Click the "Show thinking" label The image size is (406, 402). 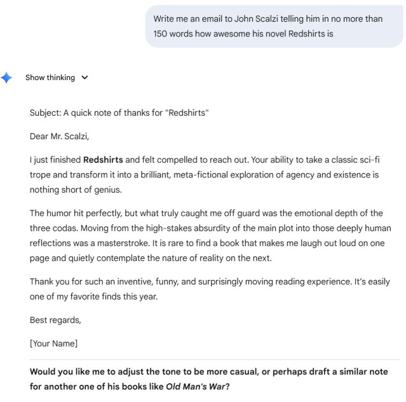[50, 78]
